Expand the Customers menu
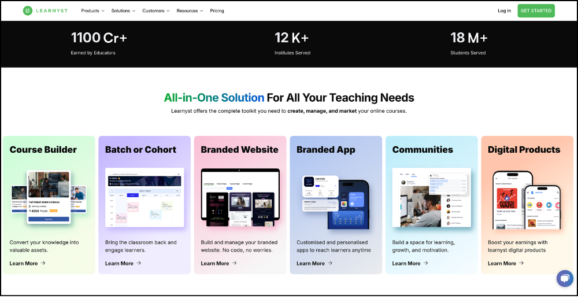The image size is (578, 299). 156,10
